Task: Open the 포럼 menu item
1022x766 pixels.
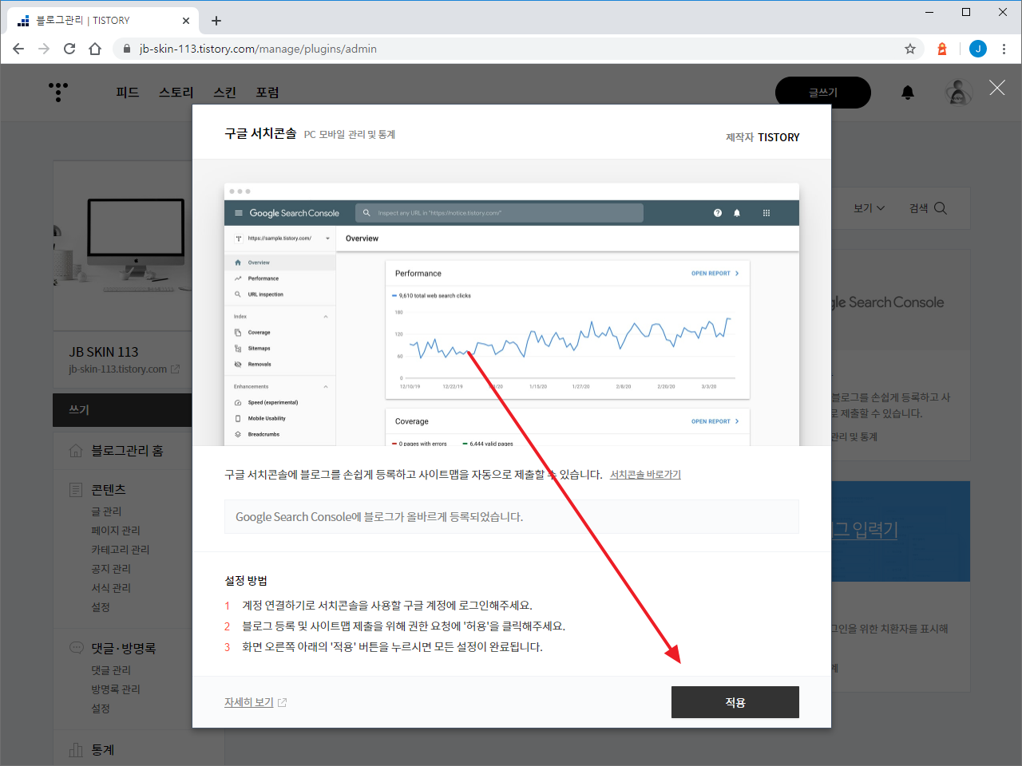Action: tap(267, 93)
